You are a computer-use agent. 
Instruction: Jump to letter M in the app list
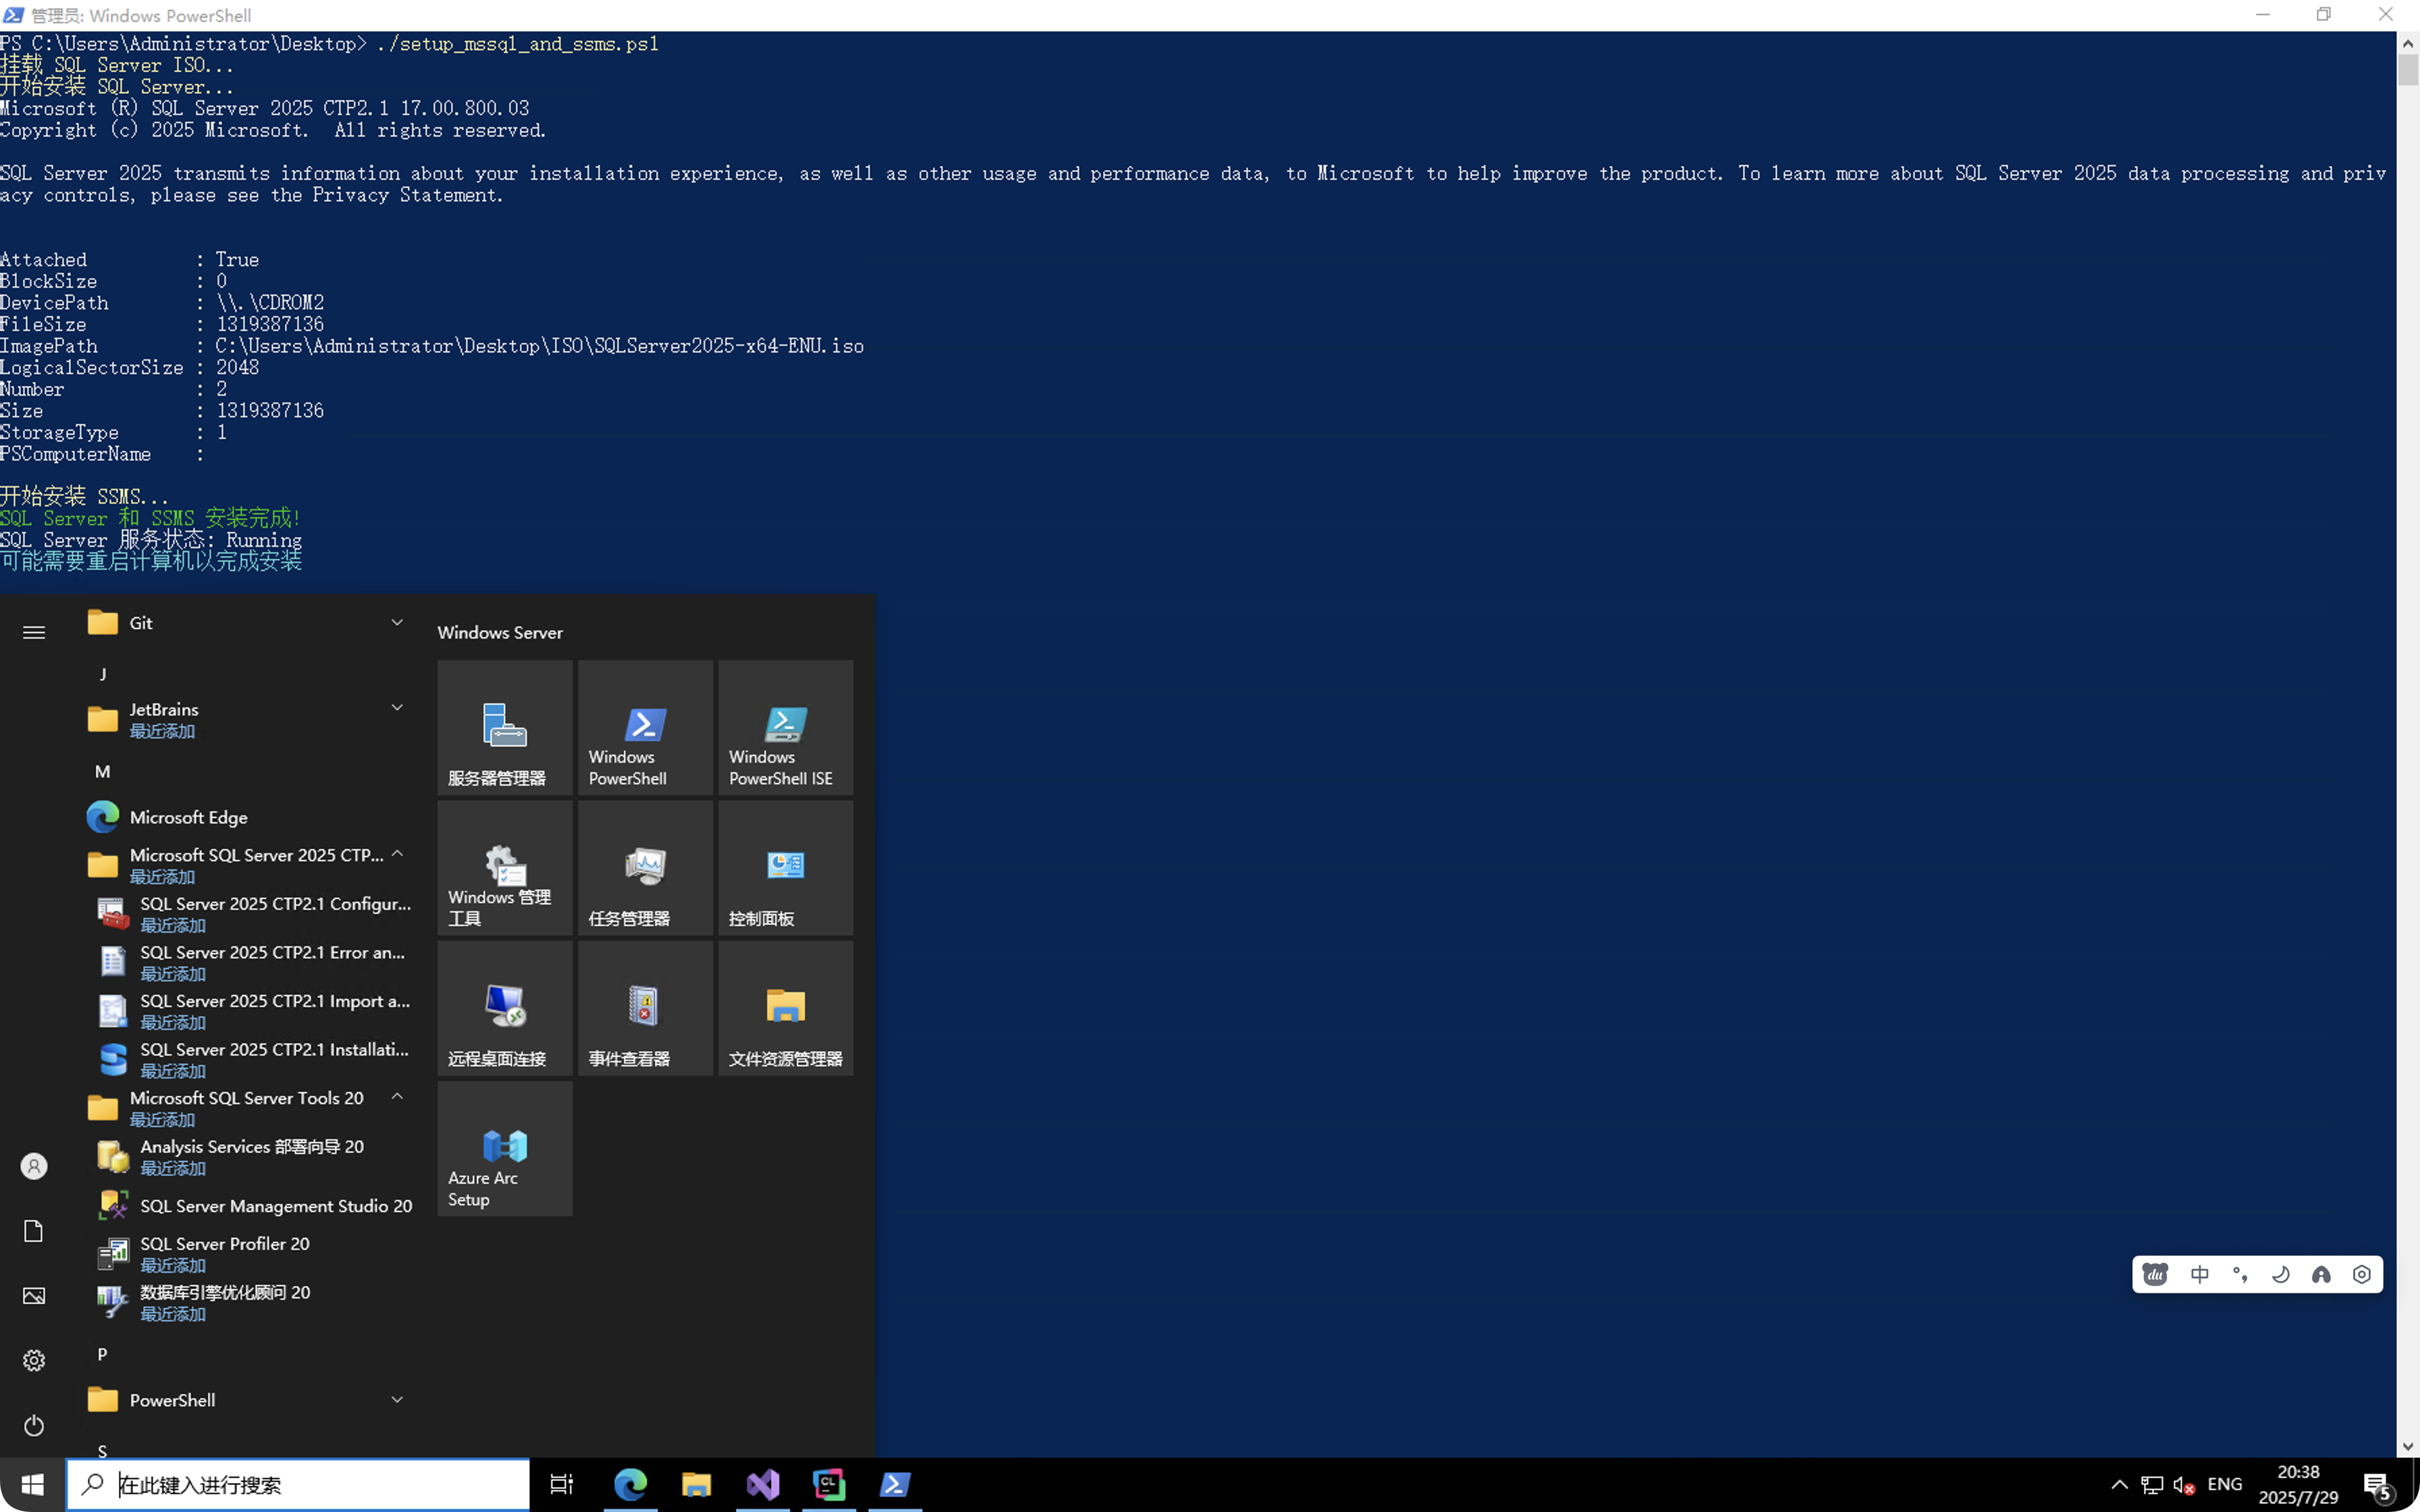pos(103,771)
